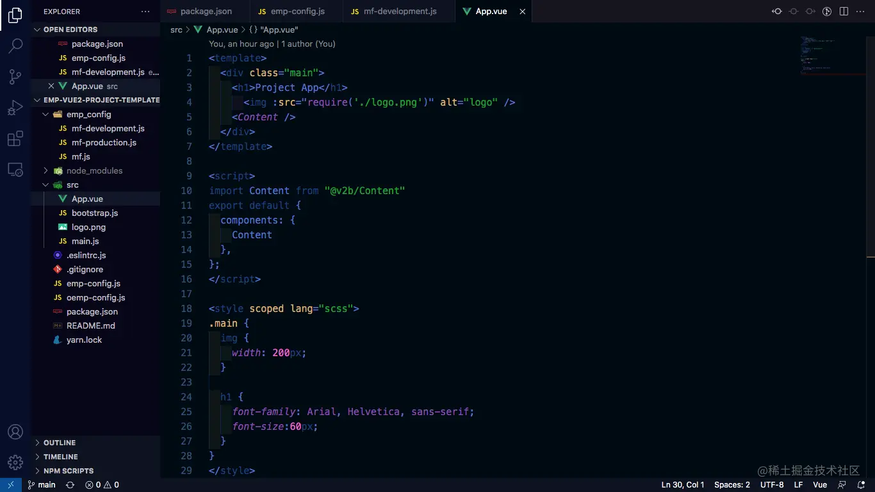Click the feedback icon in status bar
Viewport: 875px width, 492px height.
[842, 485]
